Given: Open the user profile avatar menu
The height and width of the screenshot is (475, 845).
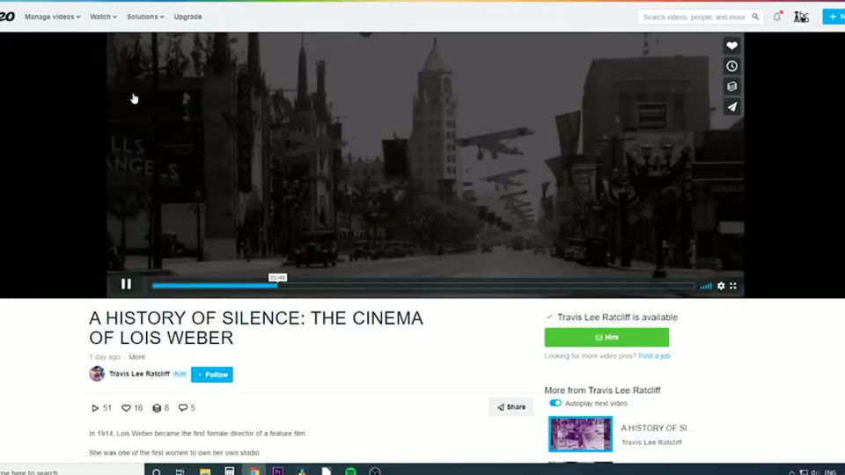Looking at the screenshot, I should [x=801, y=17].
